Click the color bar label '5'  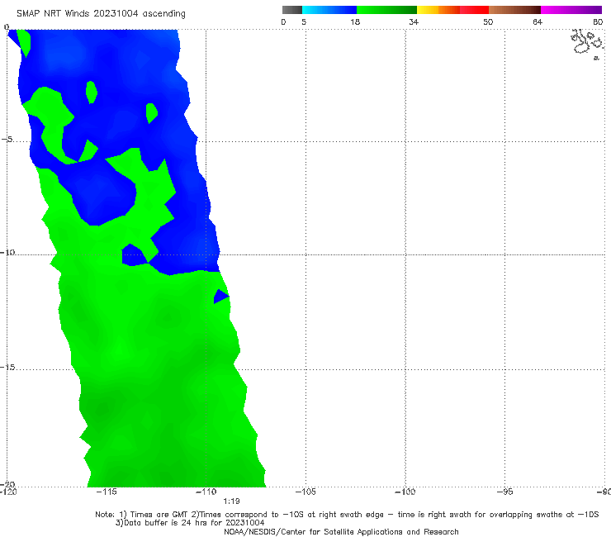click(x=304, y=22)
